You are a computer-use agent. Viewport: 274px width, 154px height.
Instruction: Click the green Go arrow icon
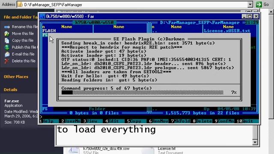click(x=259, y=4)
